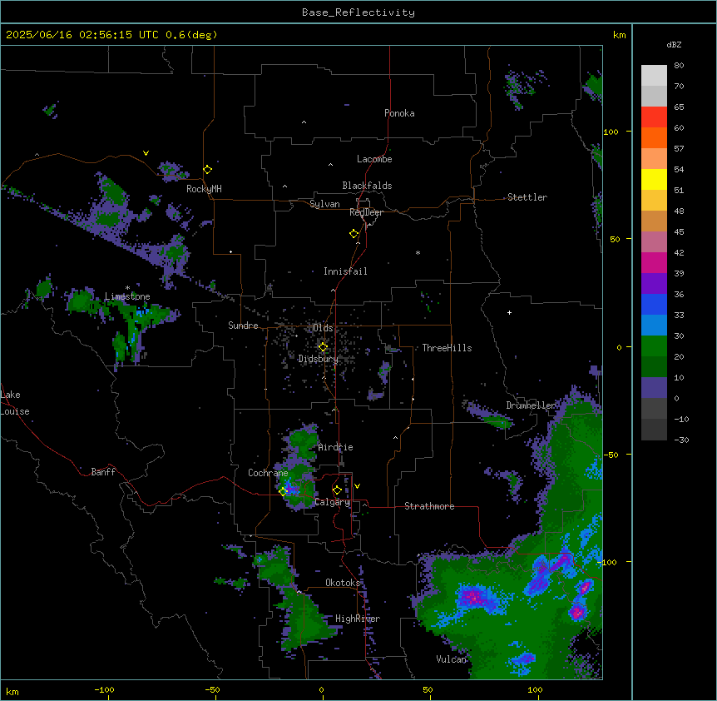Click the Calgary city label
717x701 pixels.
point(333,502)
